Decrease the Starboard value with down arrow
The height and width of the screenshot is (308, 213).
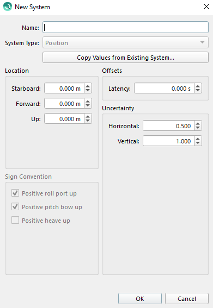(88, 91)
